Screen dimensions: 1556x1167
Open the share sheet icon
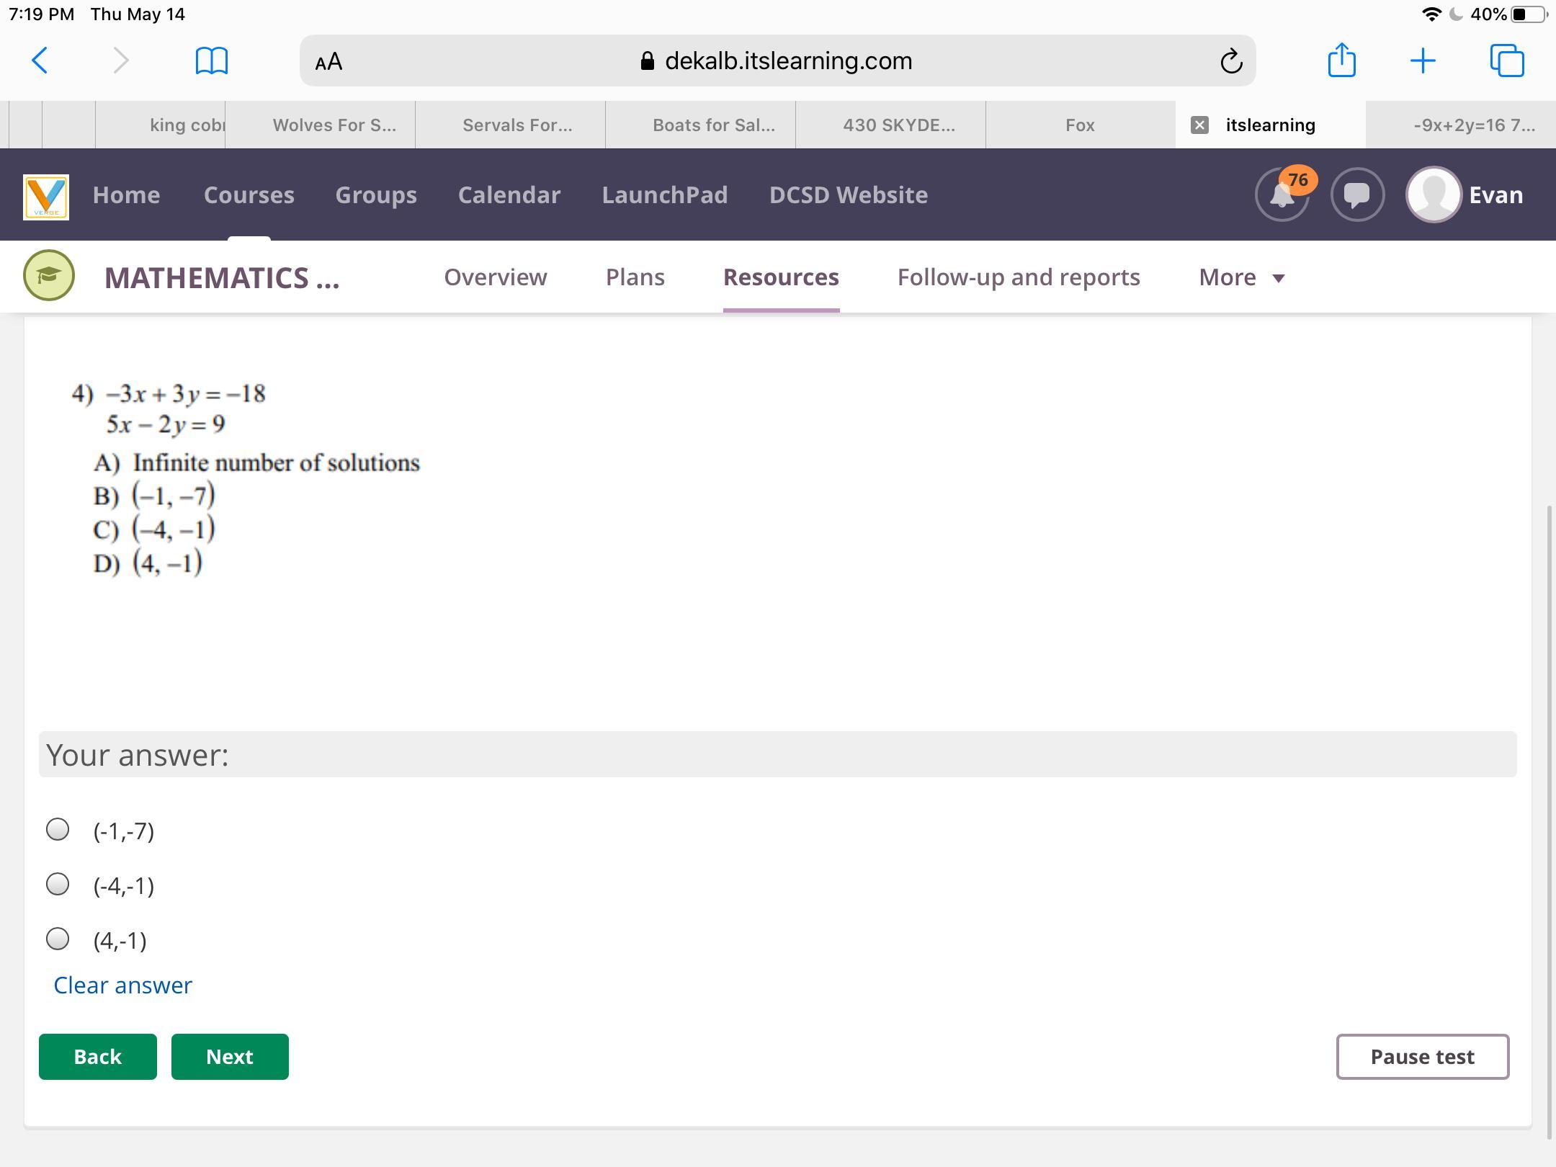1341,60
